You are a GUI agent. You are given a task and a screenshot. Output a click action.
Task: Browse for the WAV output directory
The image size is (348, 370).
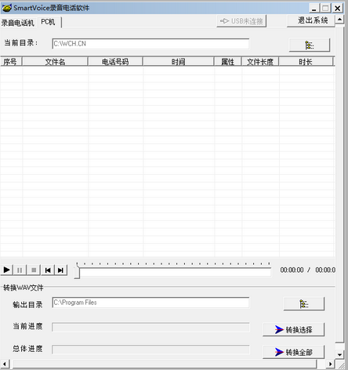(304, 304)
